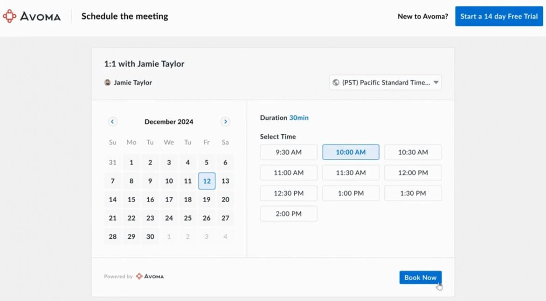Image resolution: width=546 pixels, height=301 pixels.
Task: Pick December 25 in the calendar
Action: point(188,218)
